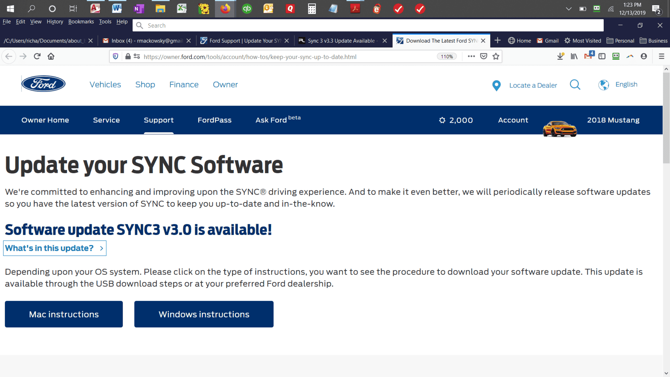
Task: Open the Windows Start menu
Action: pos(10,8)
